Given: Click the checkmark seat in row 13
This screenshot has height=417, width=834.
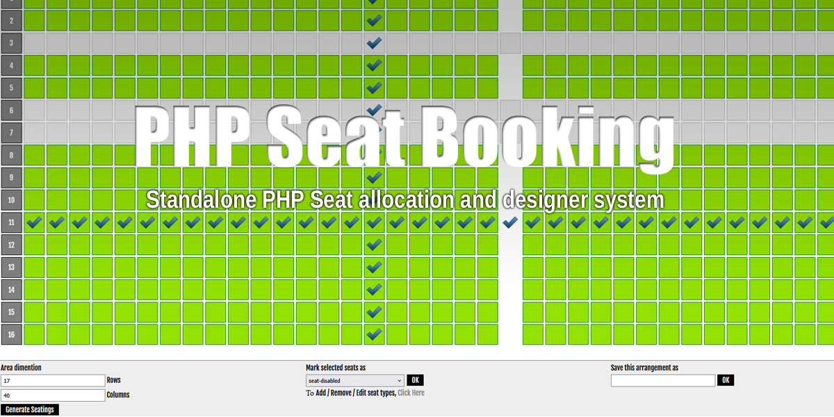Looking at the screenshot, I should tap(373, 267).
